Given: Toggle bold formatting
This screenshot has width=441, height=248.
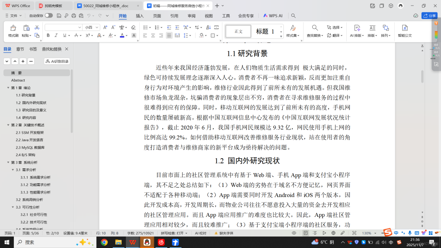Looking at the screenshot, I should 48,35.
